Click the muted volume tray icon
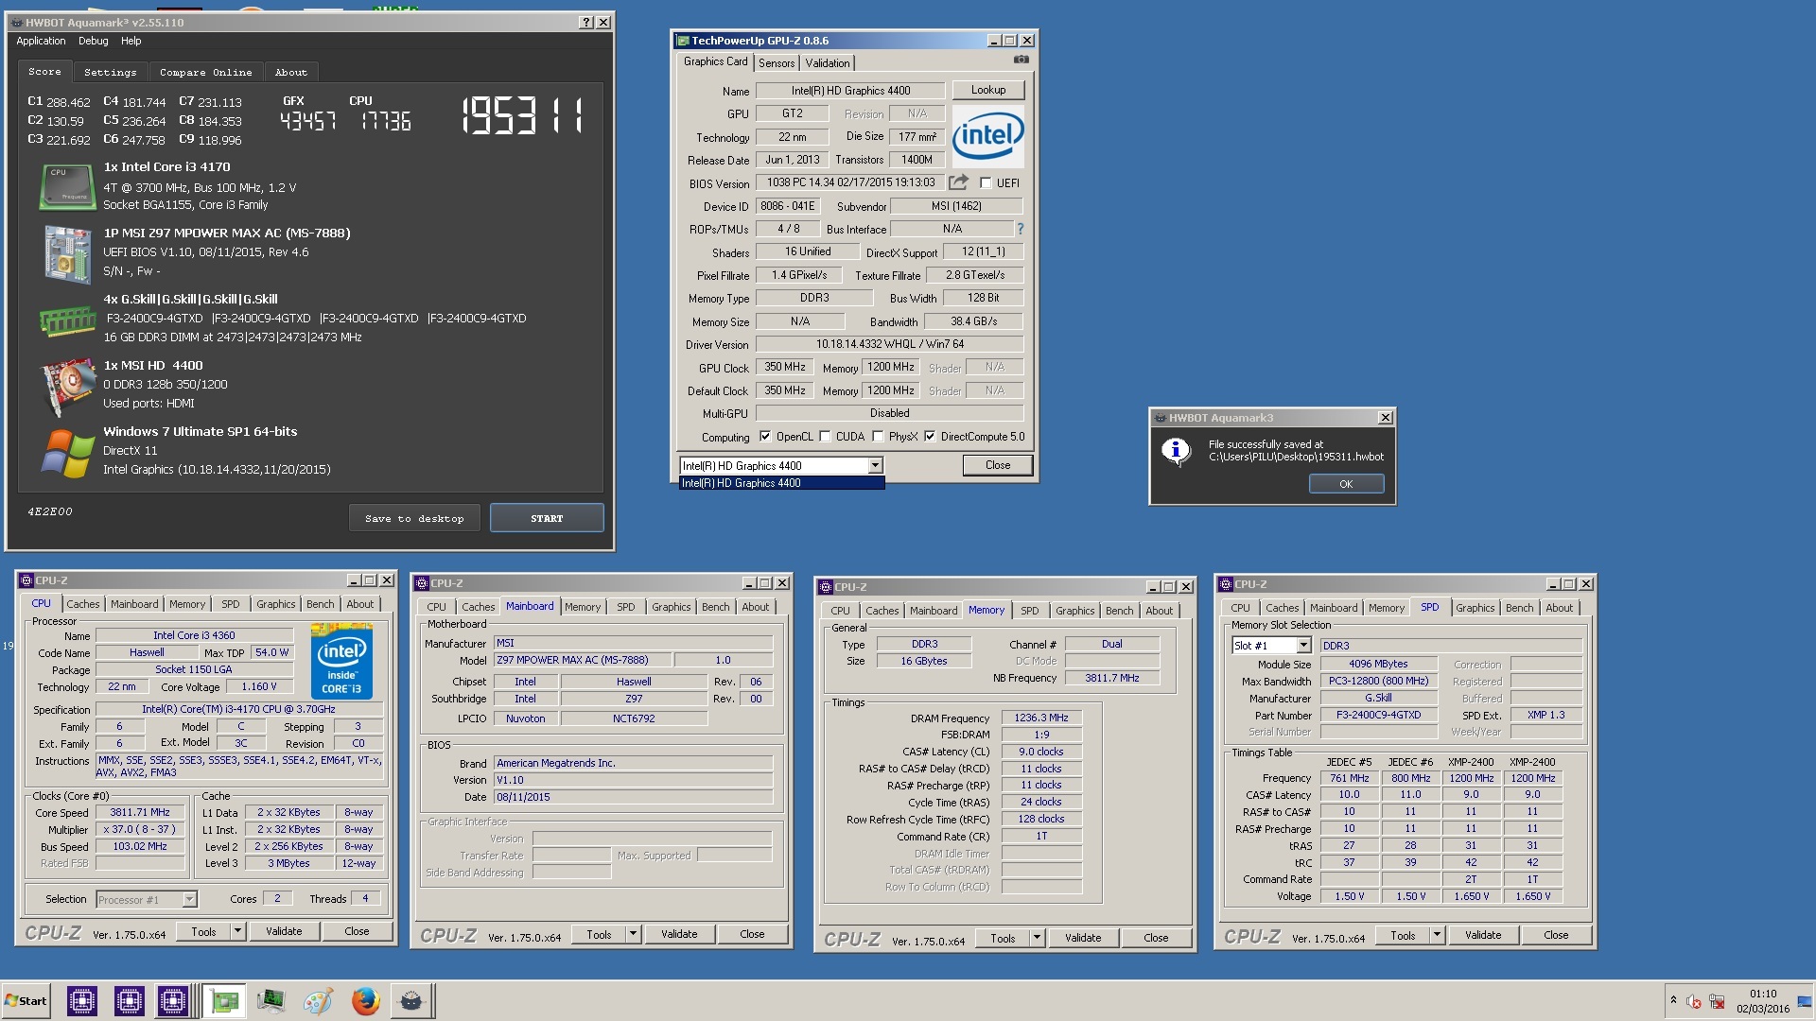1816x1021 pixels. (1694, 1001)
